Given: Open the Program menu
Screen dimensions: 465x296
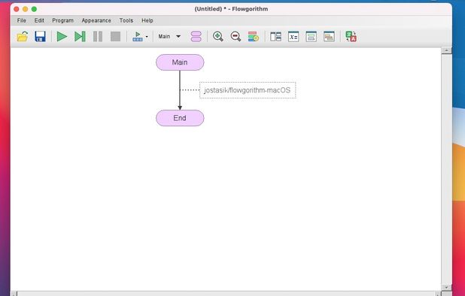Looking at the screenshot, I should 62,20.
